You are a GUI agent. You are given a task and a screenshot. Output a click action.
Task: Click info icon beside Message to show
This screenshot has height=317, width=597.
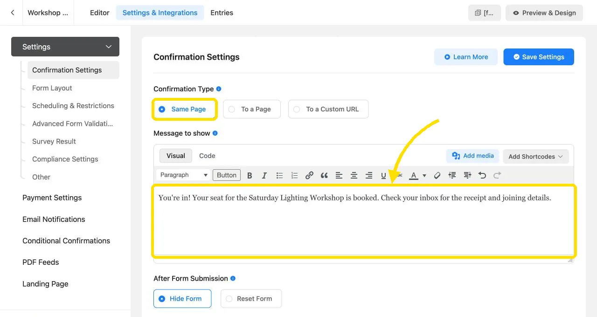pos(215,133)
